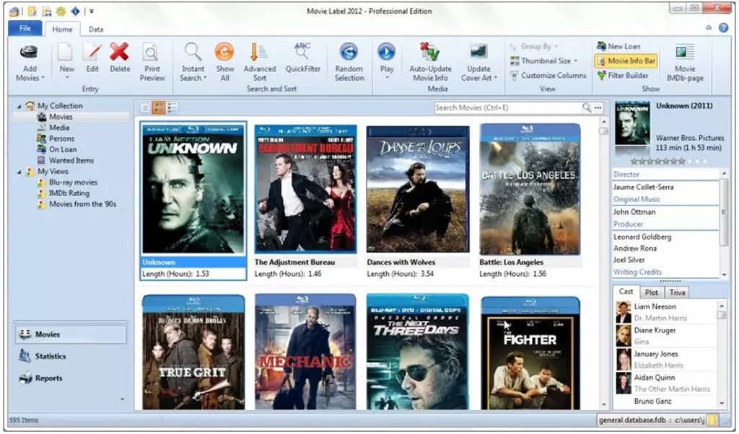Toggle the Movie Info Bar
Image resolution: width=739 pixels, height=434 pixels.
coord(626,61)
